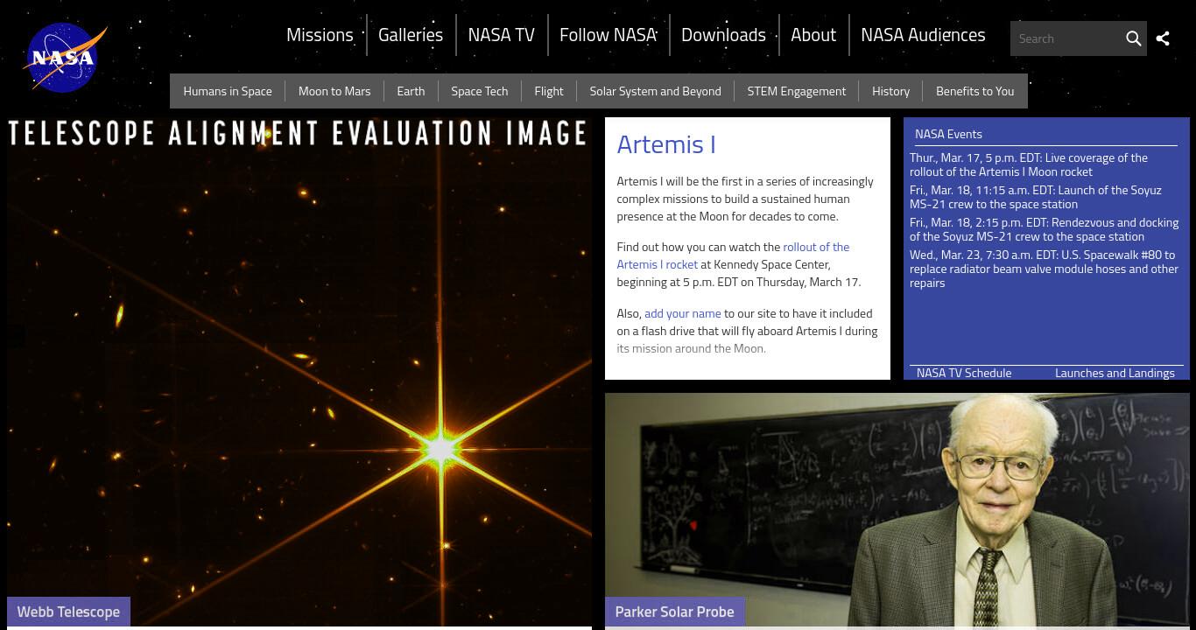Open Thur., Mar. 17 Artemis rollout event
Viewport: 1196px width, 630px height.
(x=1029, y=164)
